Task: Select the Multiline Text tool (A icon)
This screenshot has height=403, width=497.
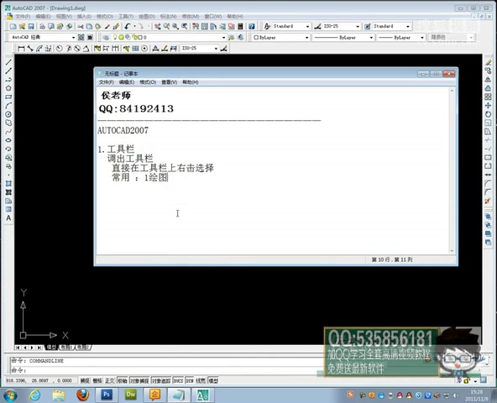Action: click(x=8, y=218)
